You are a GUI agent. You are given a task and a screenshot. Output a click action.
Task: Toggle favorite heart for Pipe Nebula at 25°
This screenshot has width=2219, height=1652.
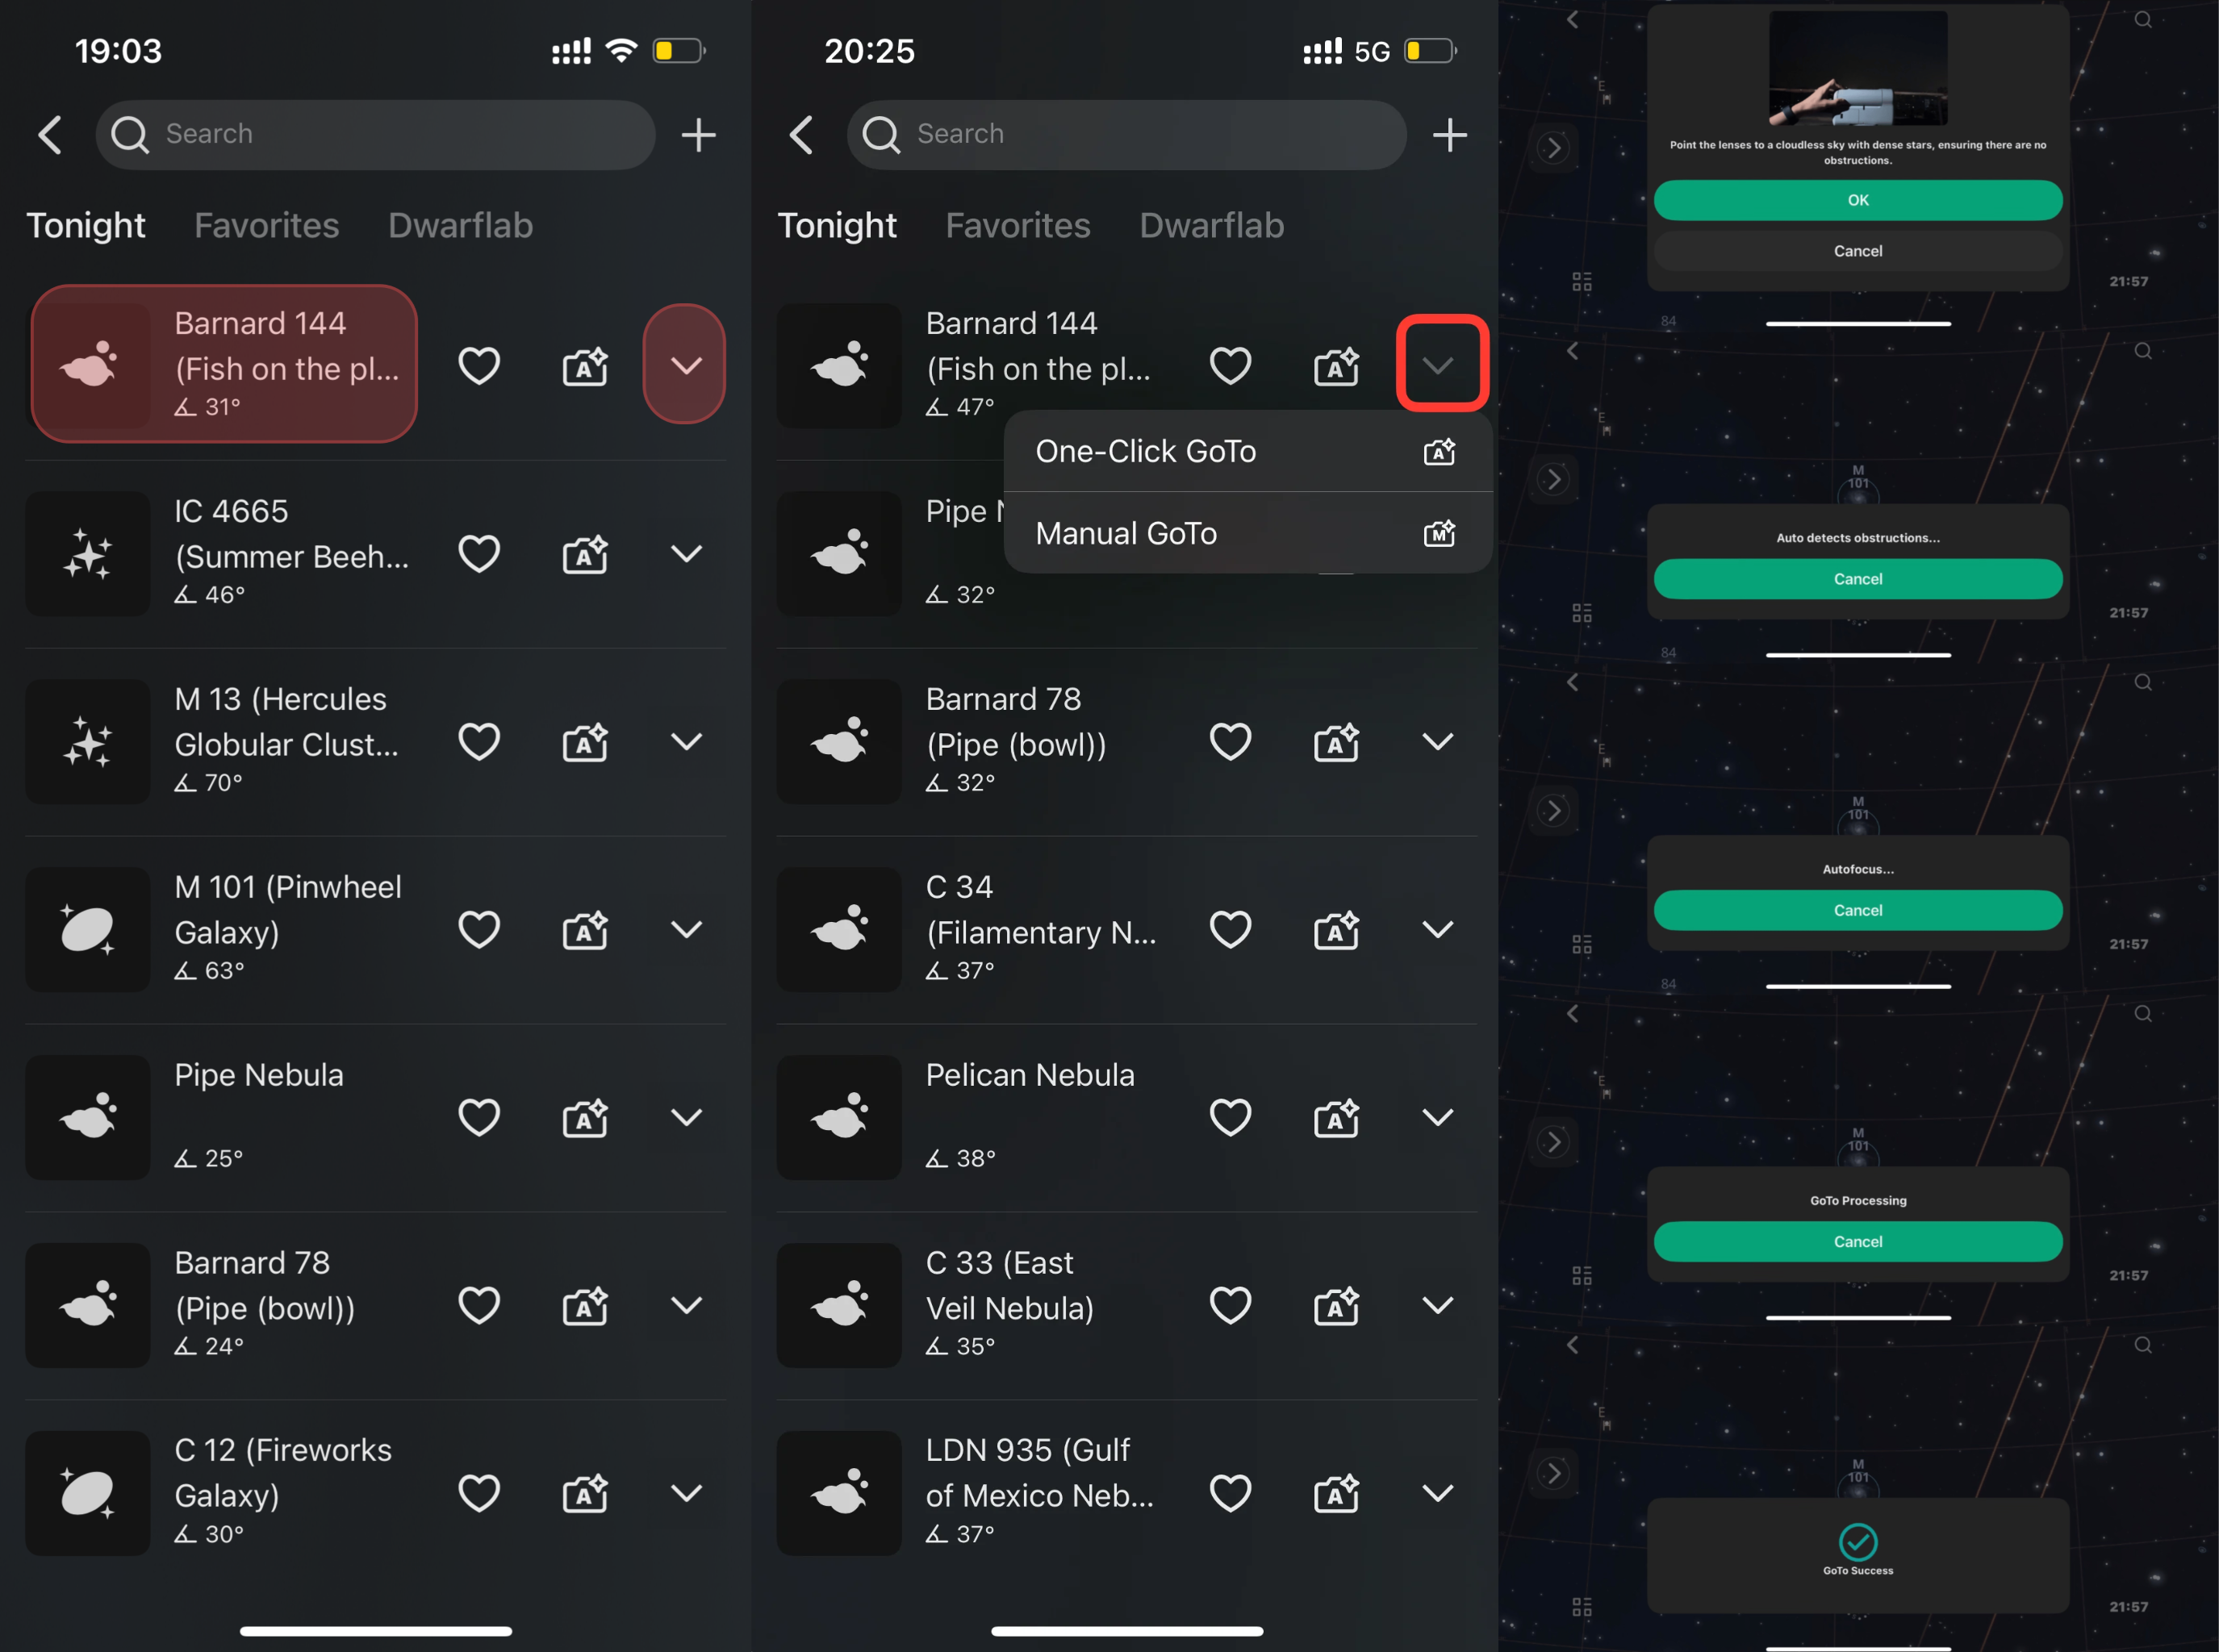(x=479, y=1118)
